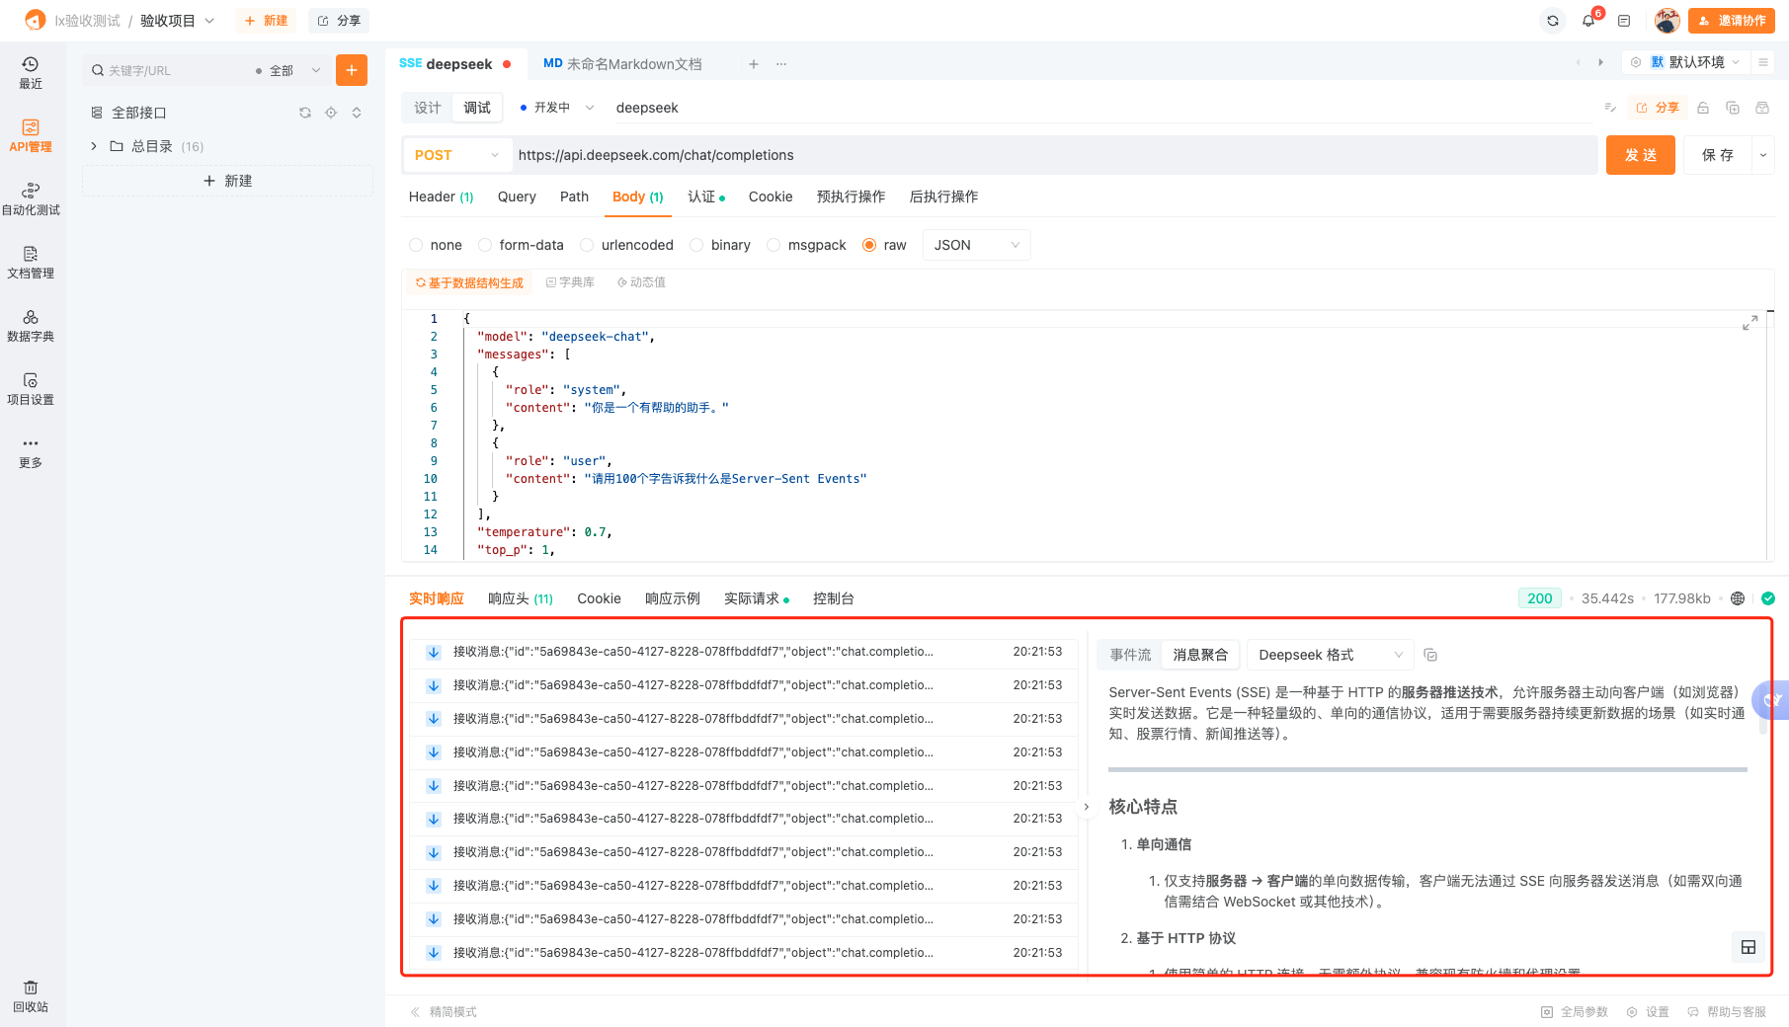1789x1027 pixels.
Task: Expand the 总目录 folder
Action: click(x=94, y=146)
